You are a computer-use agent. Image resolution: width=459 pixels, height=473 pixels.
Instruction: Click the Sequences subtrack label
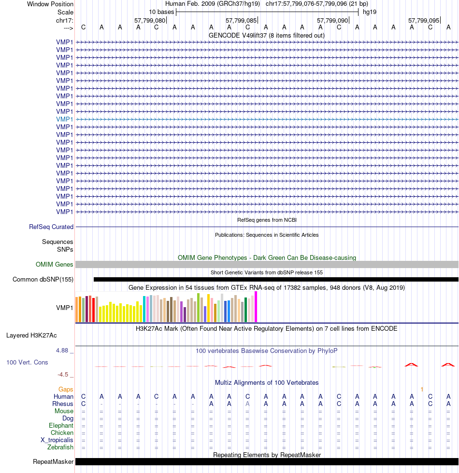(57, 242)
